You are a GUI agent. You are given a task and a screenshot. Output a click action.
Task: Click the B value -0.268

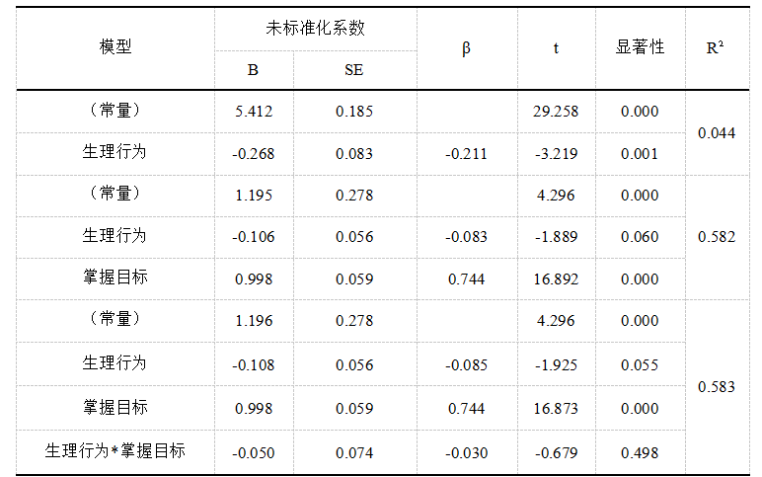[254, 154]
